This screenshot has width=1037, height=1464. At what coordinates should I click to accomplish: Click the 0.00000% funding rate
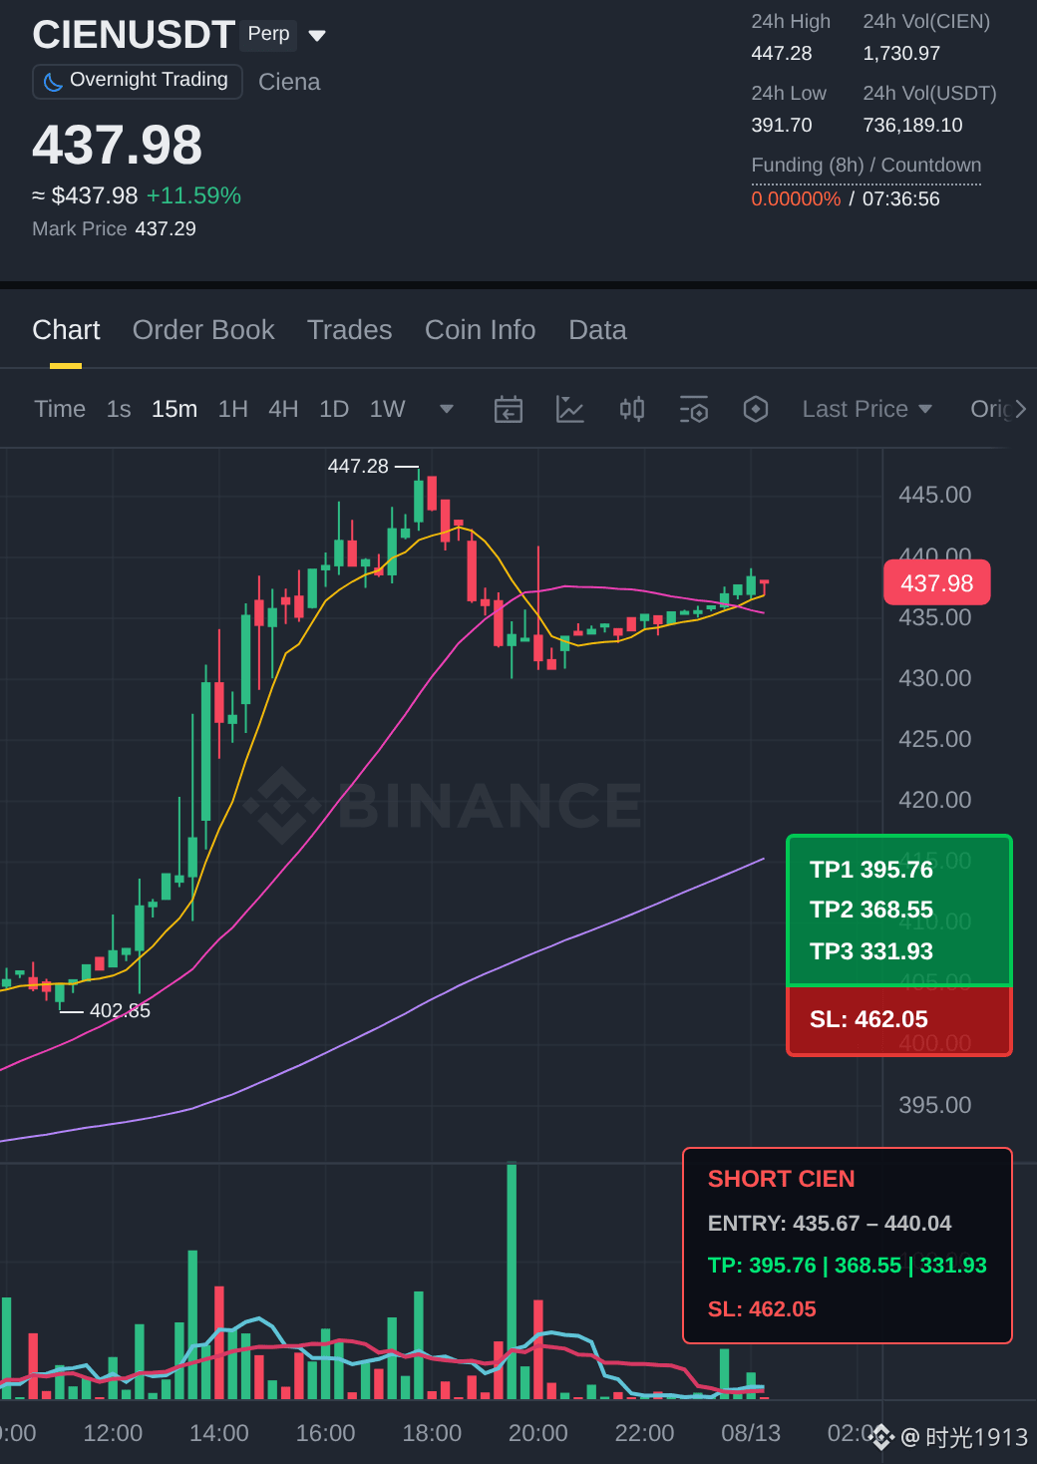coord(796,198)
